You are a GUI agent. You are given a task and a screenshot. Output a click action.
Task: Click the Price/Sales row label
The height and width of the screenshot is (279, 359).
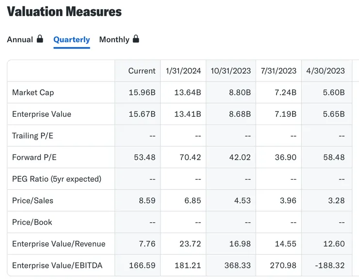coord(33,201)
